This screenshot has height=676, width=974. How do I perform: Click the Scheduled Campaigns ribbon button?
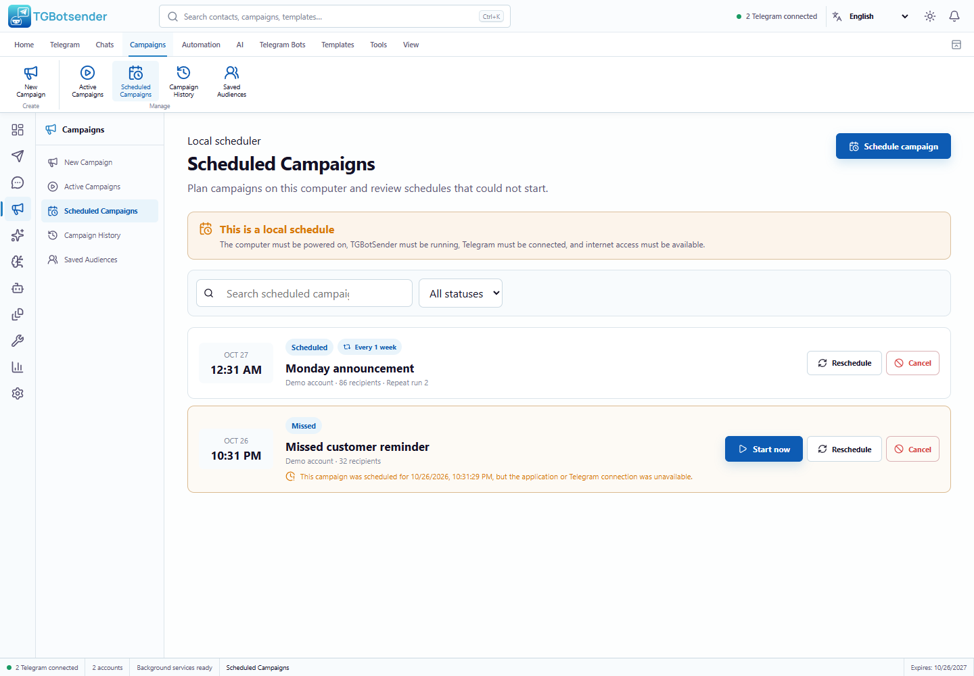[136, 81]
